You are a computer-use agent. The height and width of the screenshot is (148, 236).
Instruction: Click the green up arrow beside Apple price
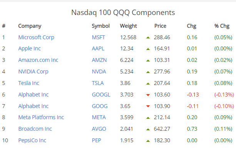(x=148, y=49)
